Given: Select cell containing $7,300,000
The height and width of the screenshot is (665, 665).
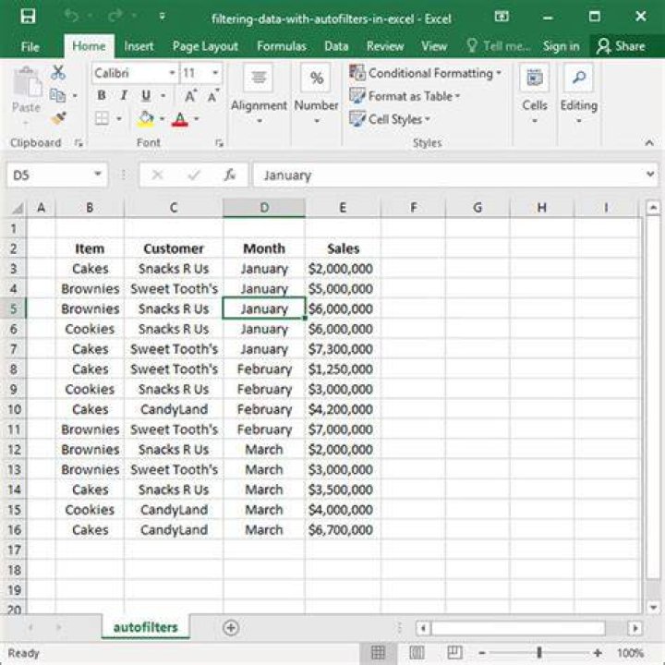Looking at the screenshot, I should pos(343,349).
